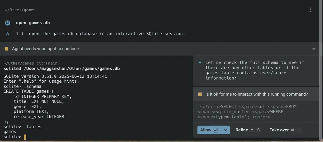Click the blinking cursor at sqlite prompt
This screenshot has width=323, height=142.
pos(25,137)
